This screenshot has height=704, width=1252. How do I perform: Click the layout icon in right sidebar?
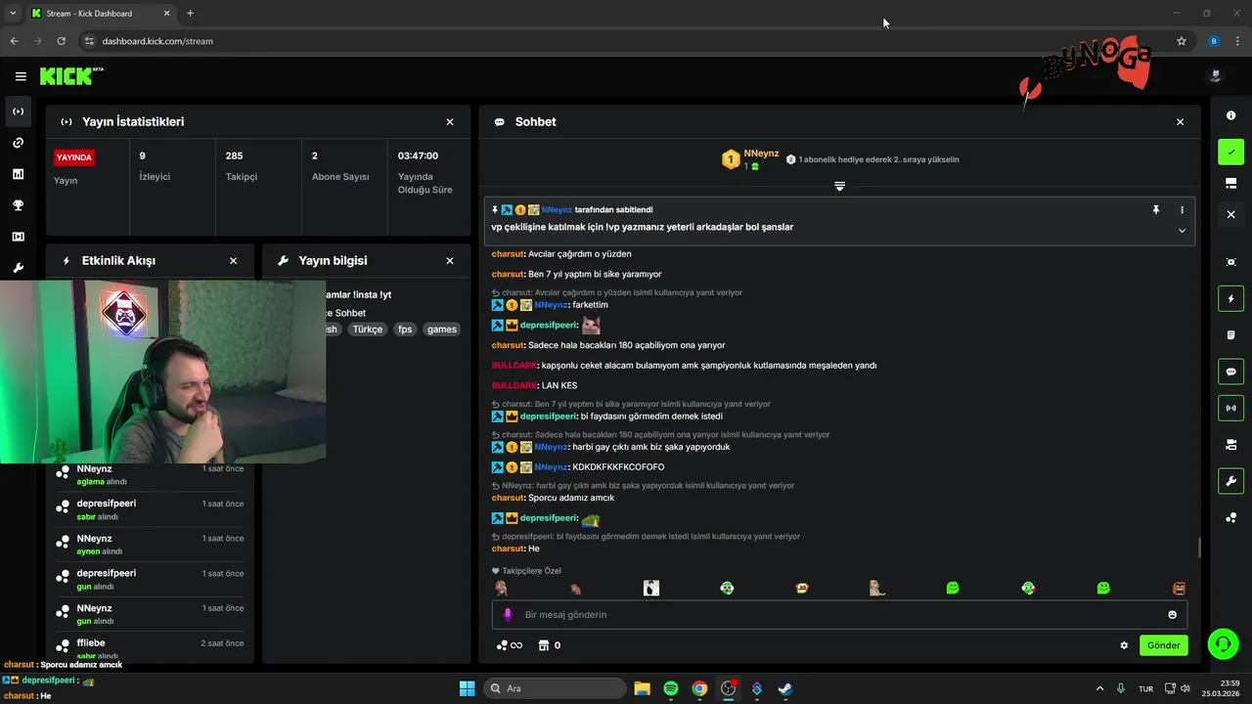point(1230,183)
